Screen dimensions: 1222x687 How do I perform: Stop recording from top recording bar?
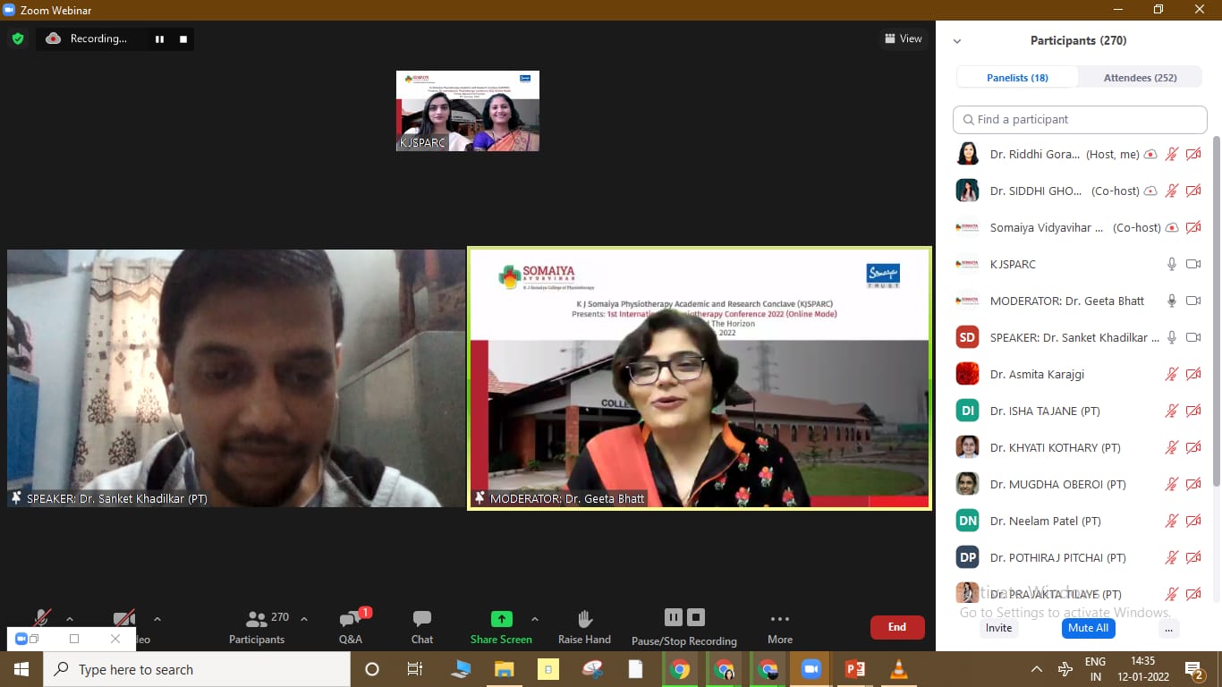point(183,39)
